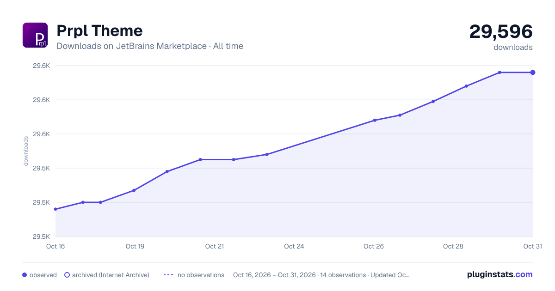Image resolution: width=555 pixels, height=291 pixels.
Task: Open the pluginstats.com link
Action: 500,274
